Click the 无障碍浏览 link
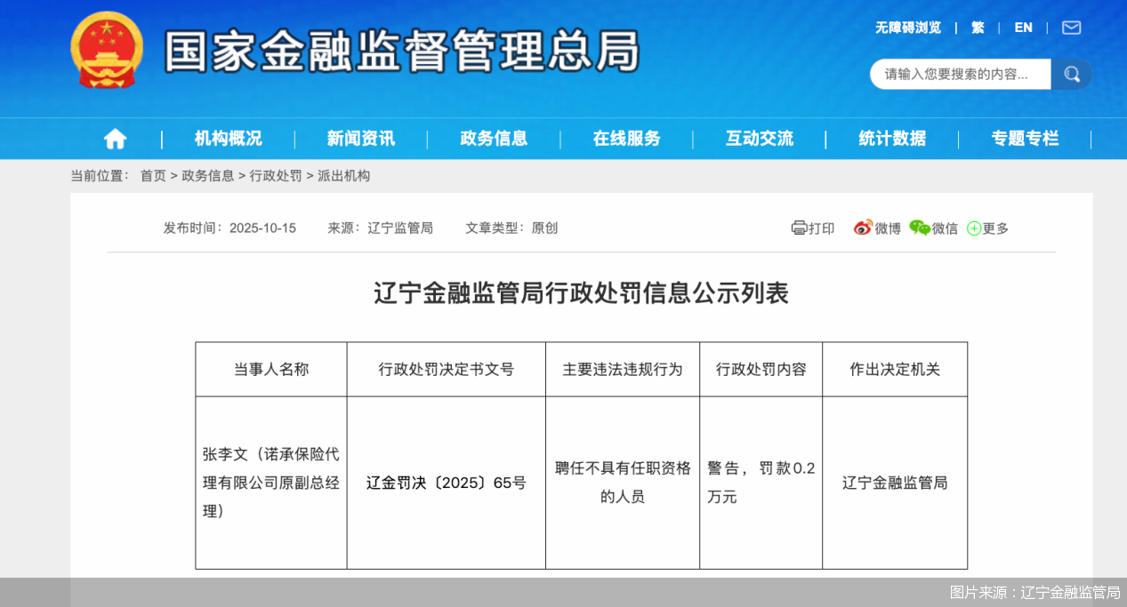This screenshot has height=607, width=1127. (x=908, y=28)
